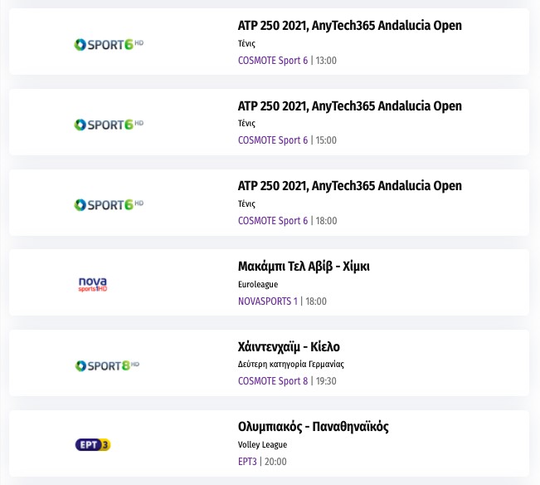Follow the COSMOTE Sport 6 link at 18:00

[x=272, y=221]
